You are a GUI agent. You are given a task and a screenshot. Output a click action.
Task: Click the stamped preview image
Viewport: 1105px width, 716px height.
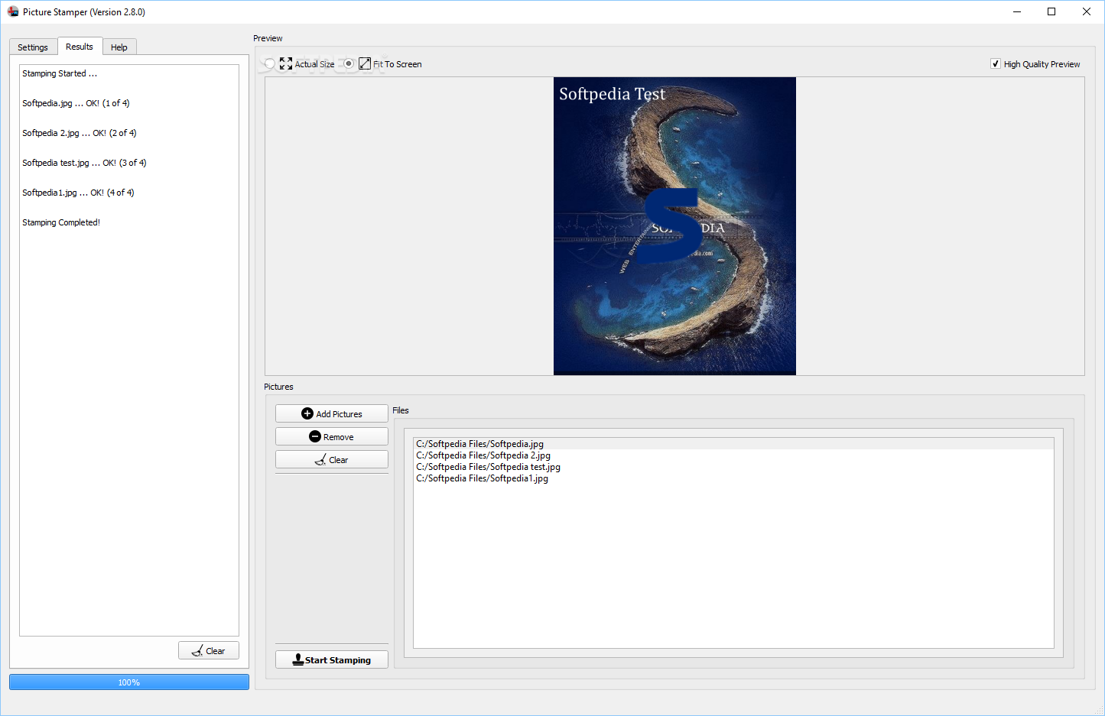pyautogui.click(x=674, y=226)
